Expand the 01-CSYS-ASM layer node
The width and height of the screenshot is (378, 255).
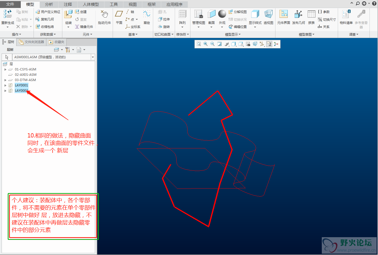(5, 69)
